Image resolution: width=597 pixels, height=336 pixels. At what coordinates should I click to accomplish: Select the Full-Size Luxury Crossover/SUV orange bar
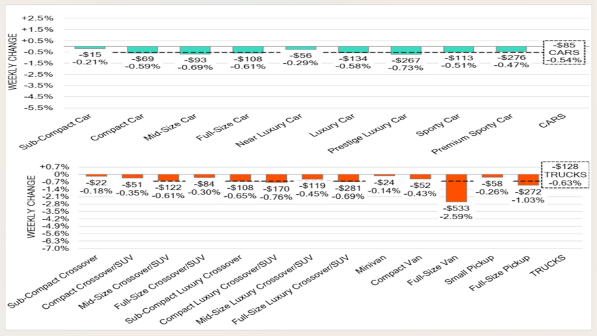tap(348, 178)
